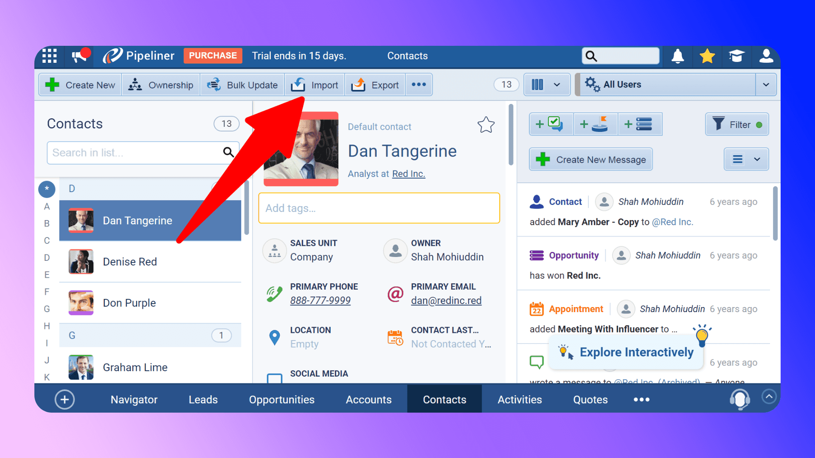The height and width of the screenshot is (458, 815).
Task: Add a new appointment icon button
Action: tap(596, 124)
